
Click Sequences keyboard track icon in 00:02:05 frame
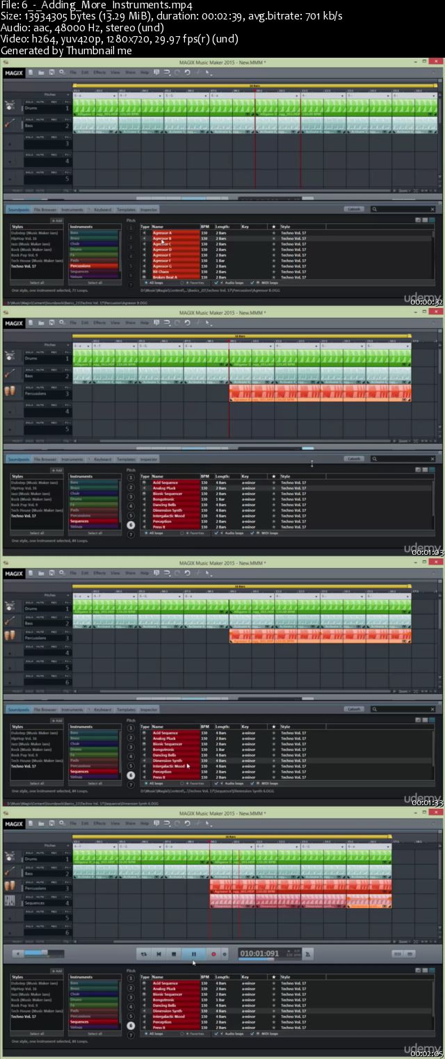pyautogui.click(x=10, y=900)
